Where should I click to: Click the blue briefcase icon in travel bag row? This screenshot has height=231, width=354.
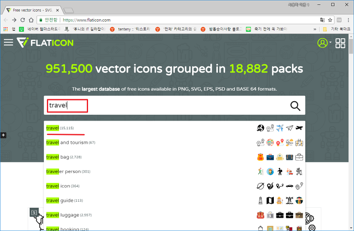(x=270, y=157)
